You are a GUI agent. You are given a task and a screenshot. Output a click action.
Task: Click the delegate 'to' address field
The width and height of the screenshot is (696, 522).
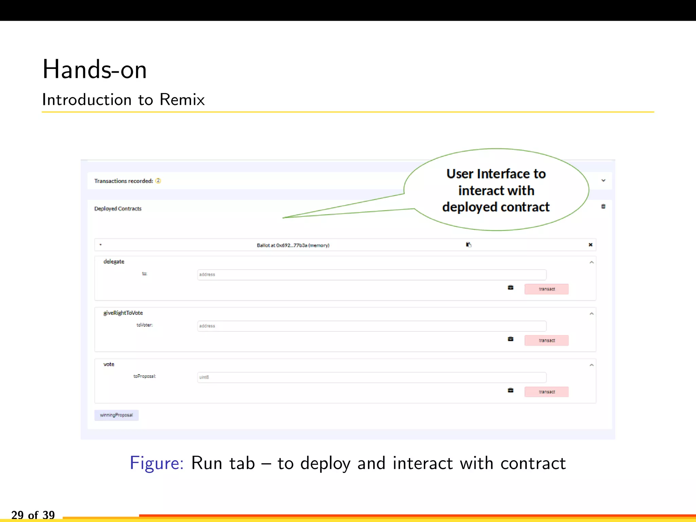372,275
